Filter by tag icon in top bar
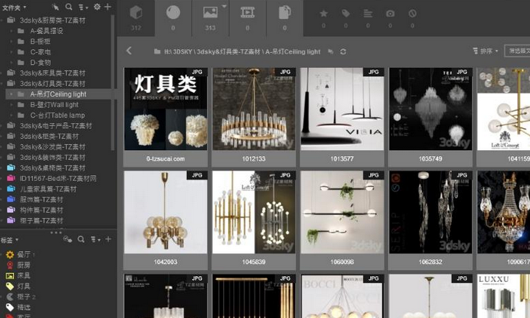This screenshot has width=530, height=318. coord(345,13)
